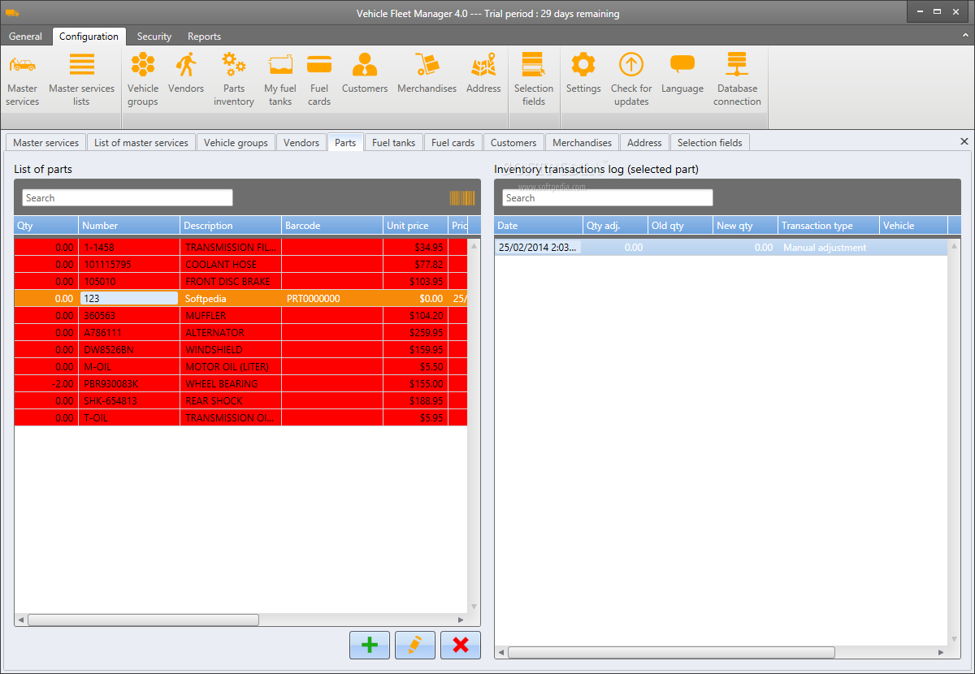This screenshot has height=674, width=975.
Task: Click the barcode scanner icon
Action: [x=461, y=198]
